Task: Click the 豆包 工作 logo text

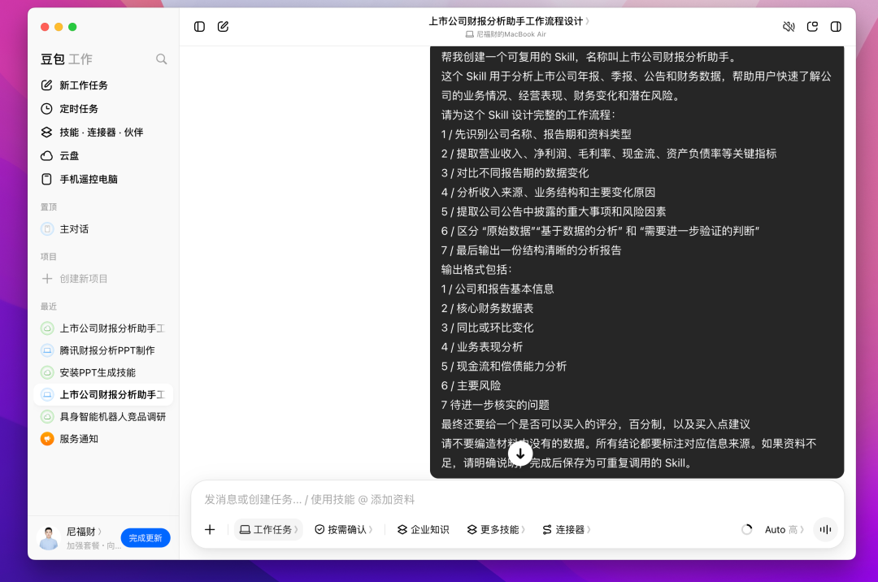Action: pyautogui.click(x=66, y=59)
